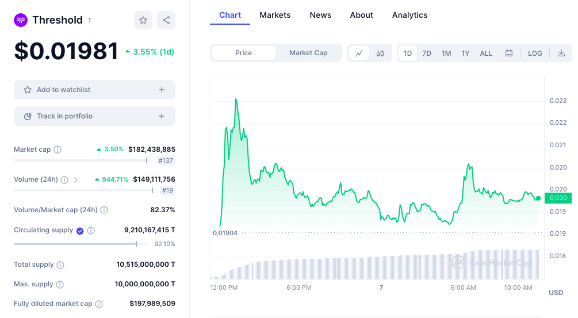578x318 pixels.
Task: Click the volume value $149,111,756
Action: [154, 179]
